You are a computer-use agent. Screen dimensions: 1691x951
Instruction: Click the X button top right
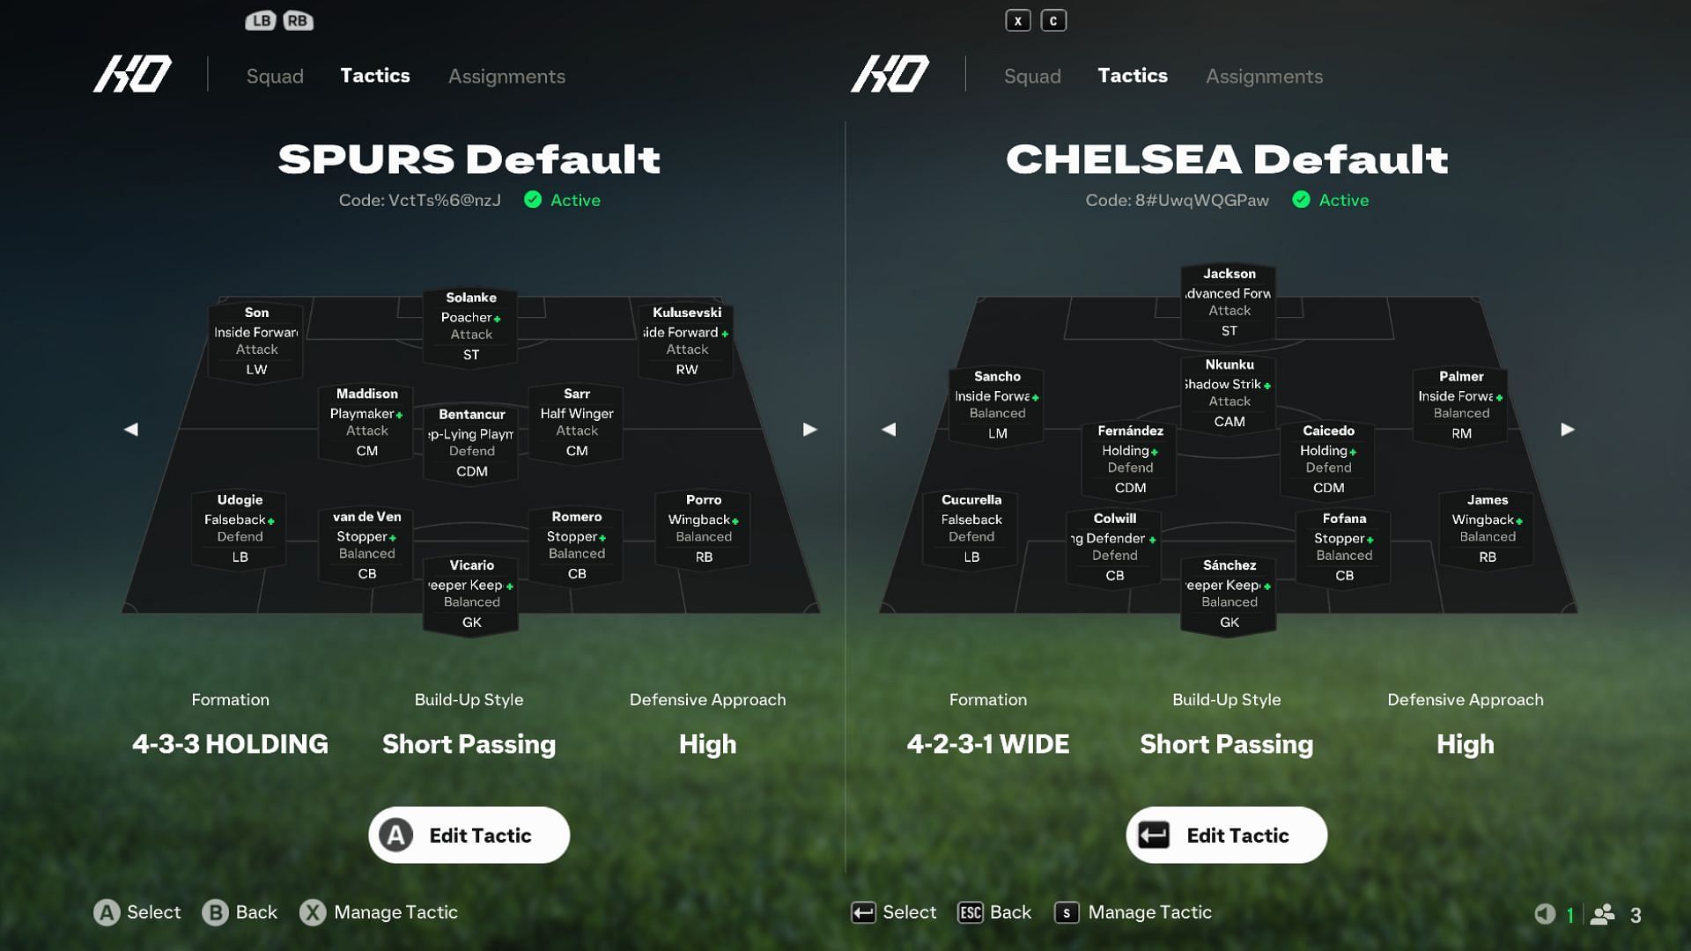coord(1016,19)
